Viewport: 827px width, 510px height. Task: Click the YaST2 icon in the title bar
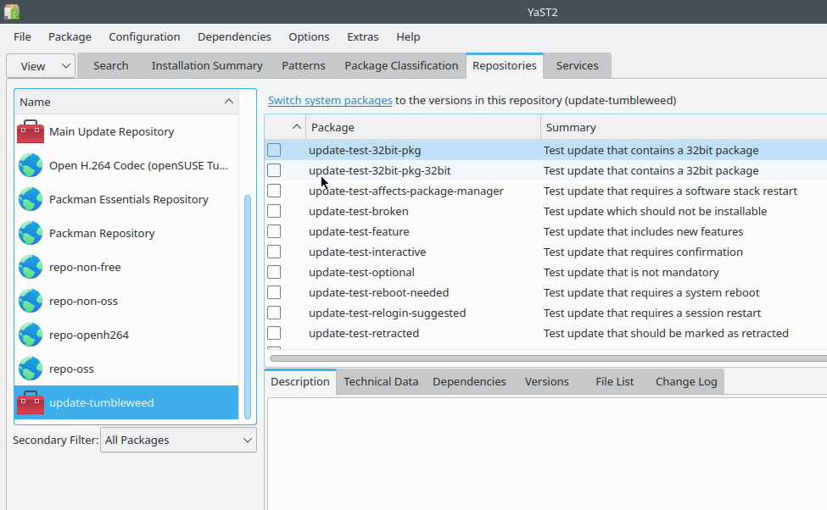12,12
